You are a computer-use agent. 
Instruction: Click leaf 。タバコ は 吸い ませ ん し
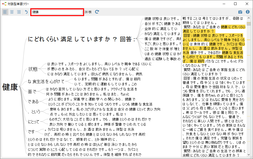coord(89,129)
